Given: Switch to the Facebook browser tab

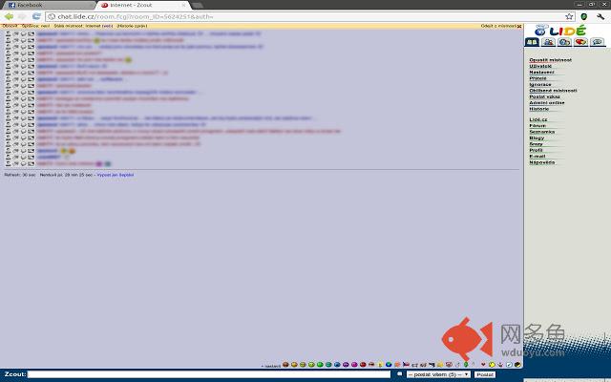Looking at the screenshot, I should pos(43,5).
